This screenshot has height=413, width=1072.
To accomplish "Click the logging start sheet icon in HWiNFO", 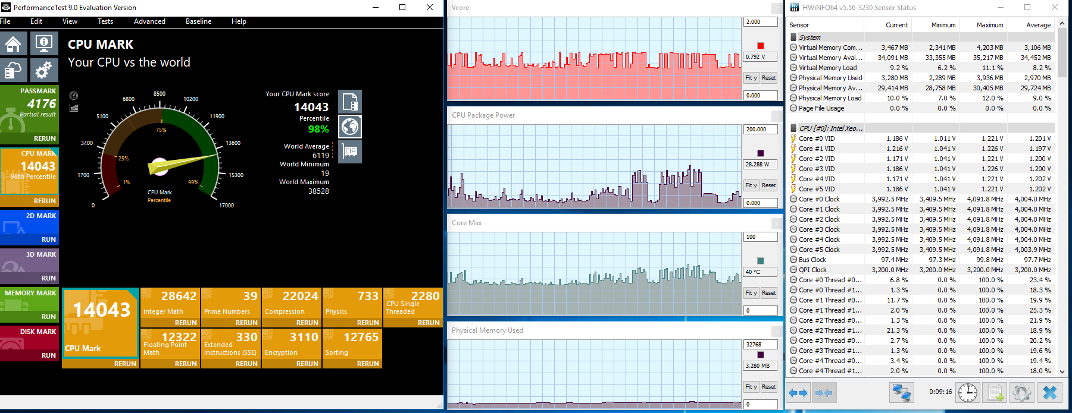I will (995, 392).
